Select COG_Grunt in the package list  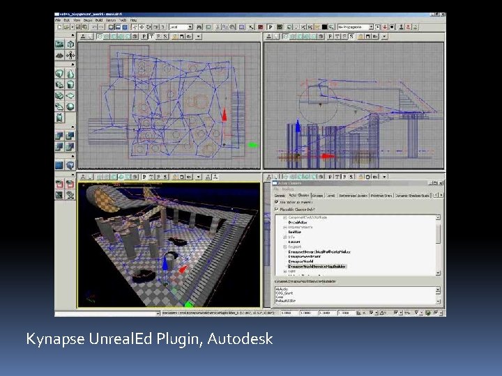284,293
